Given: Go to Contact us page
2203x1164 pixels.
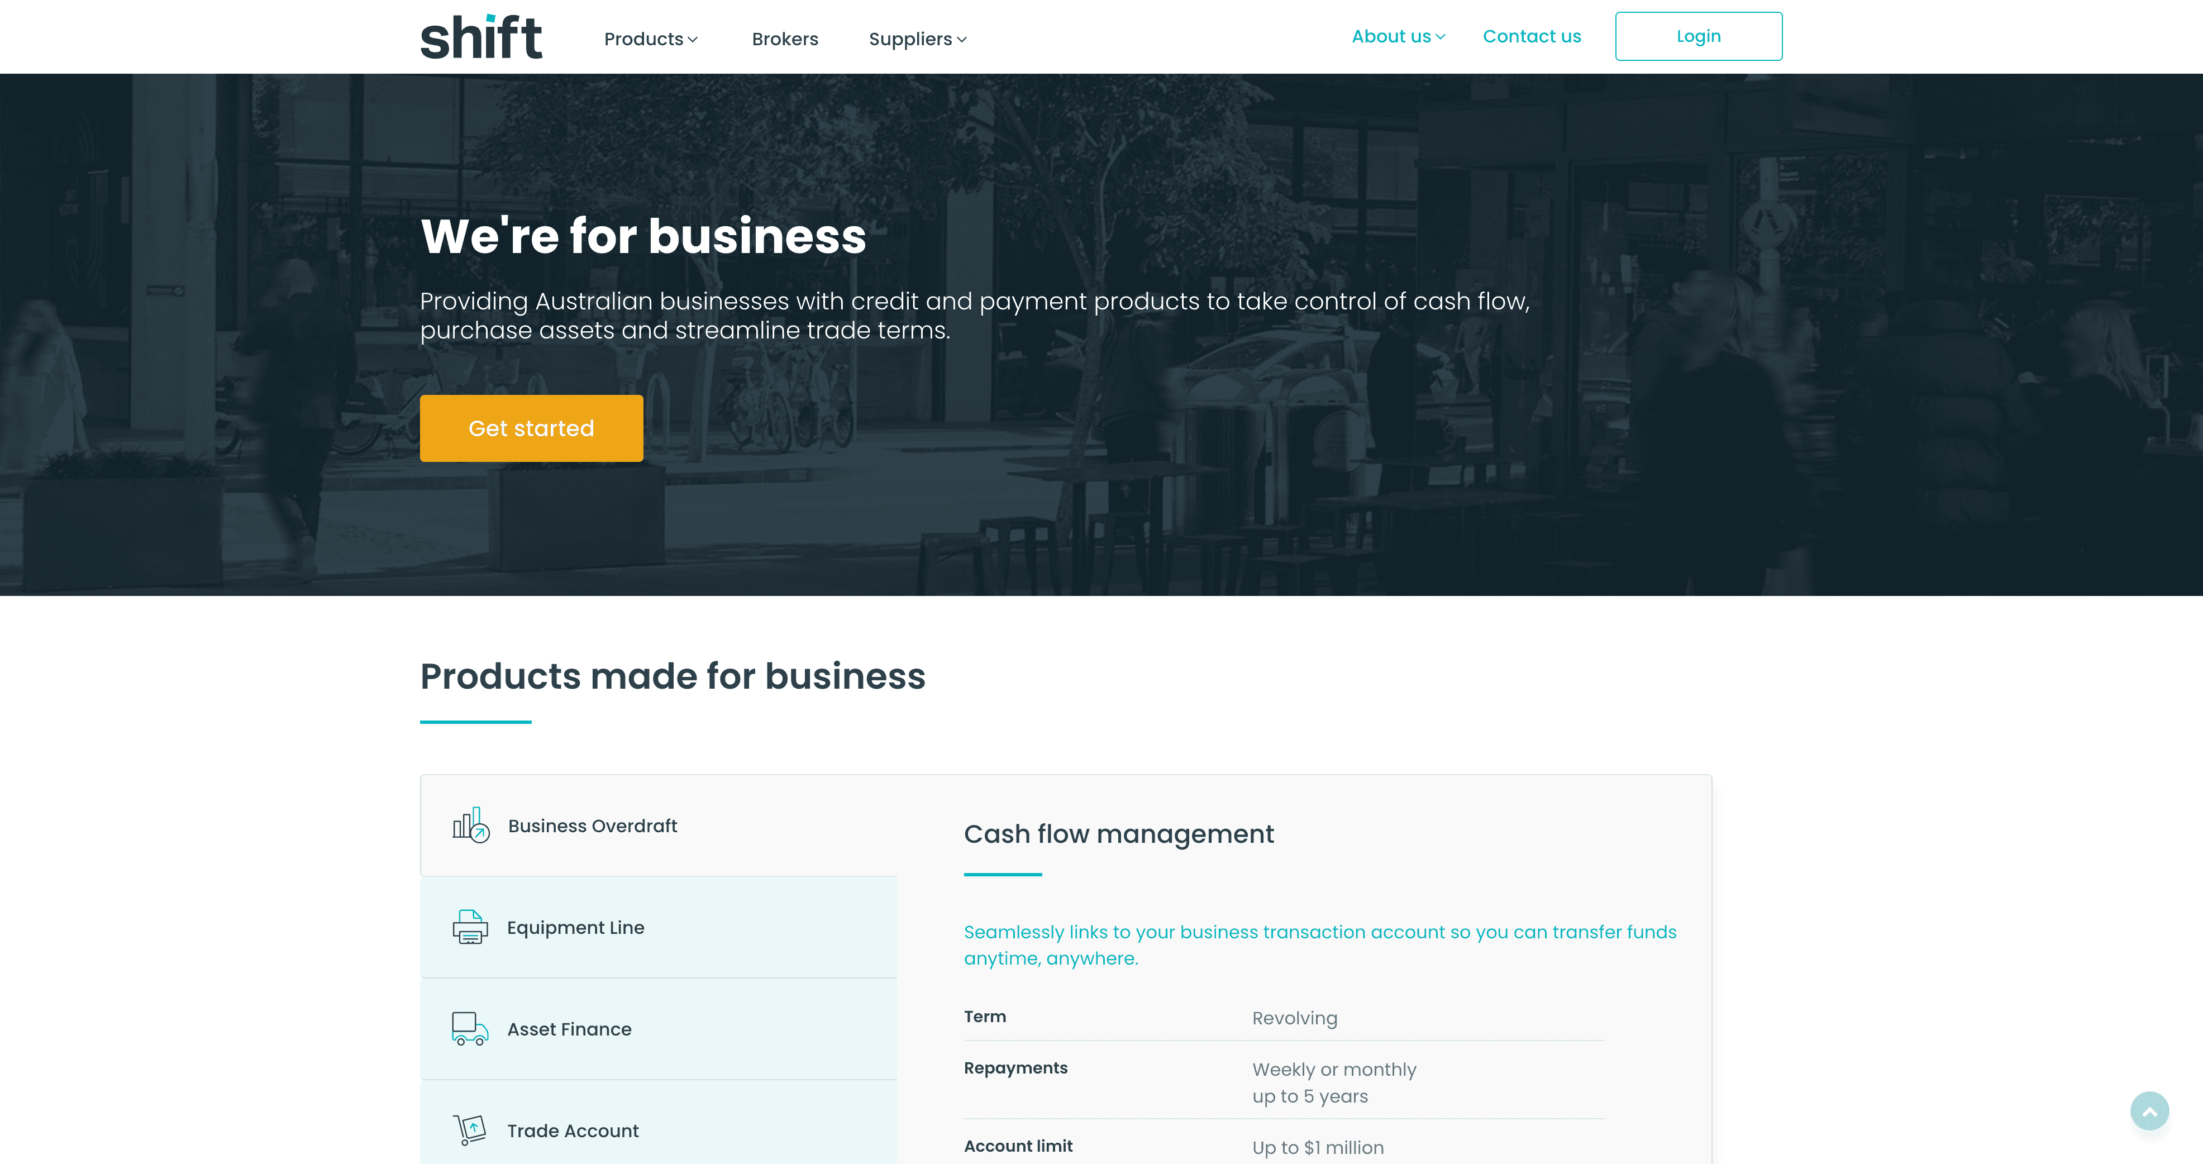Looking at the screenshot, I should tap(1532, 37).
